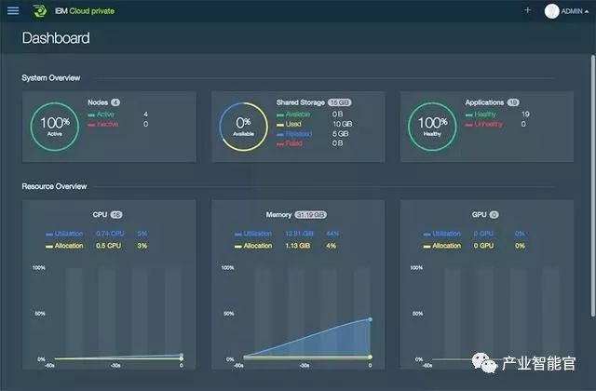Screen dimensions: 596x391
Task: Click the 5 GiB released storage value
Action: (x=340, y=134)
